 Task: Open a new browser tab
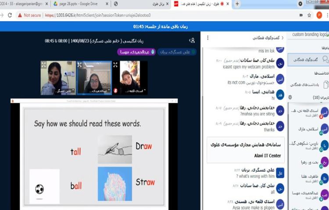pos(237,4)
